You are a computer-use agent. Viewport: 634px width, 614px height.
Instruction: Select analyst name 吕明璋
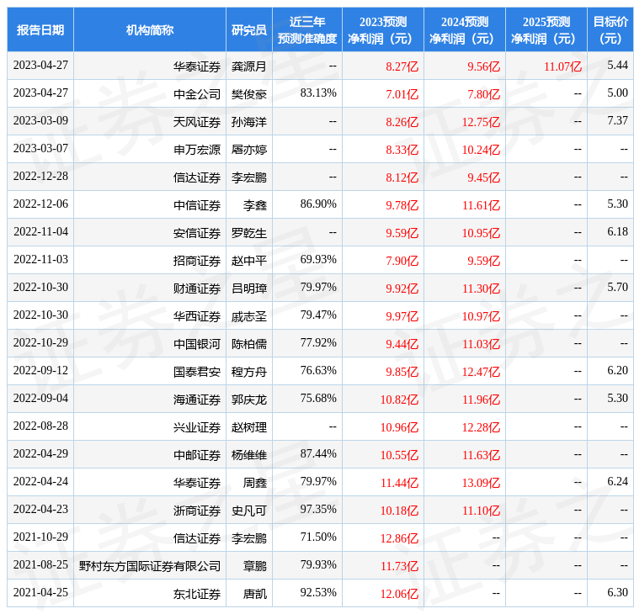point(249,288)
